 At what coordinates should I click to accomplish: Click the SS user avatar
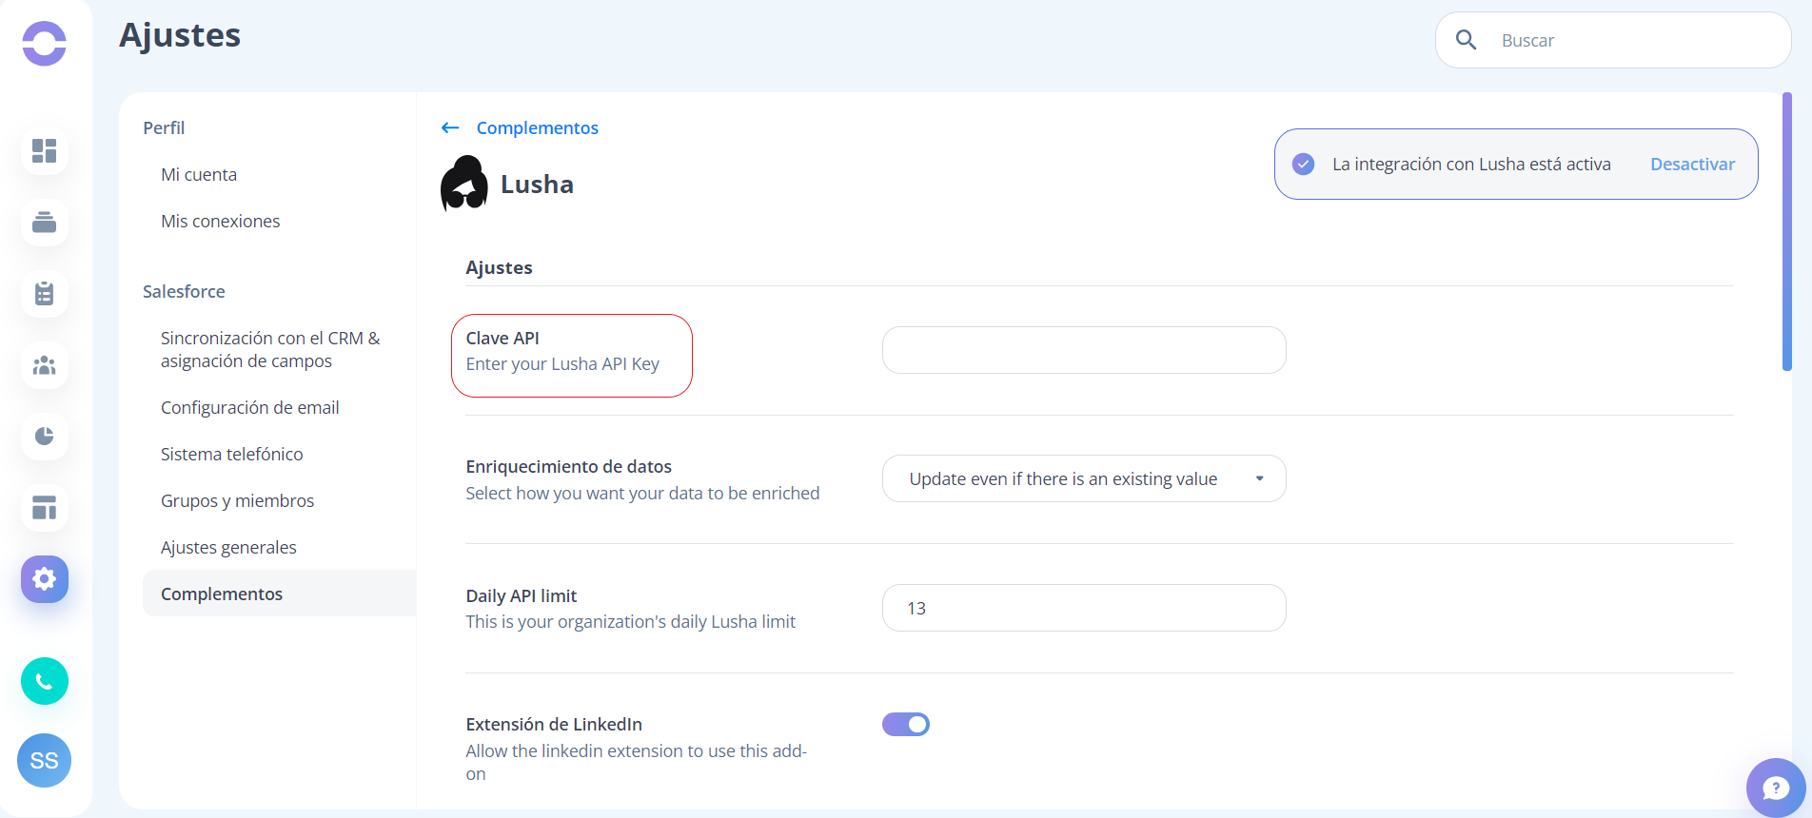pyautogui.click(x=45, y=760)
